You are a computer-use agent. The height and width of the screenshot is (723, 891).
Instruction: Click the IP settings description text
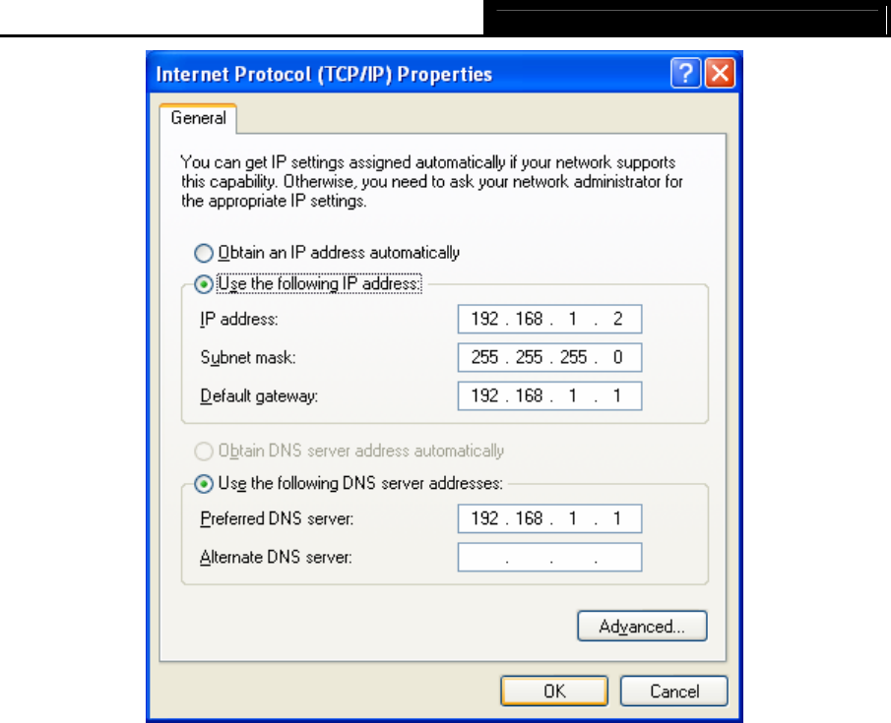tap(432, 182)
